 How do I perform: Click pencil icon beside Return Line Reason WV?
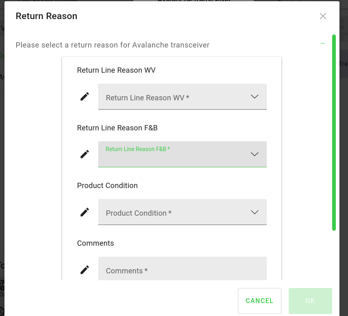(84, 96)
